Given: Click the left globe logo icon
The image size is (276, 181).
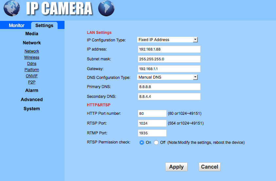Looking at the screenshot, I should tap(11, 8).
